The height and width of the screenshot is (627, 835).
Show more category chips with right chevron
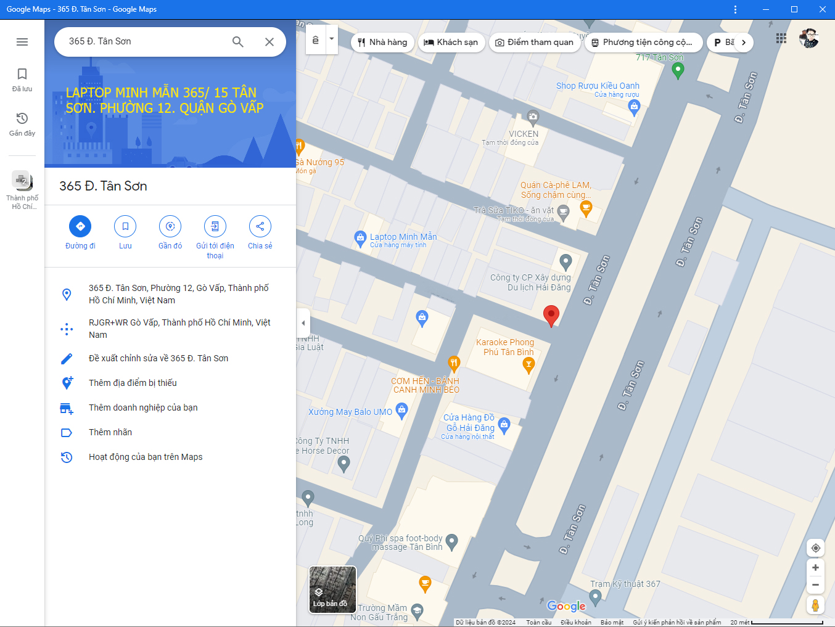744,43
